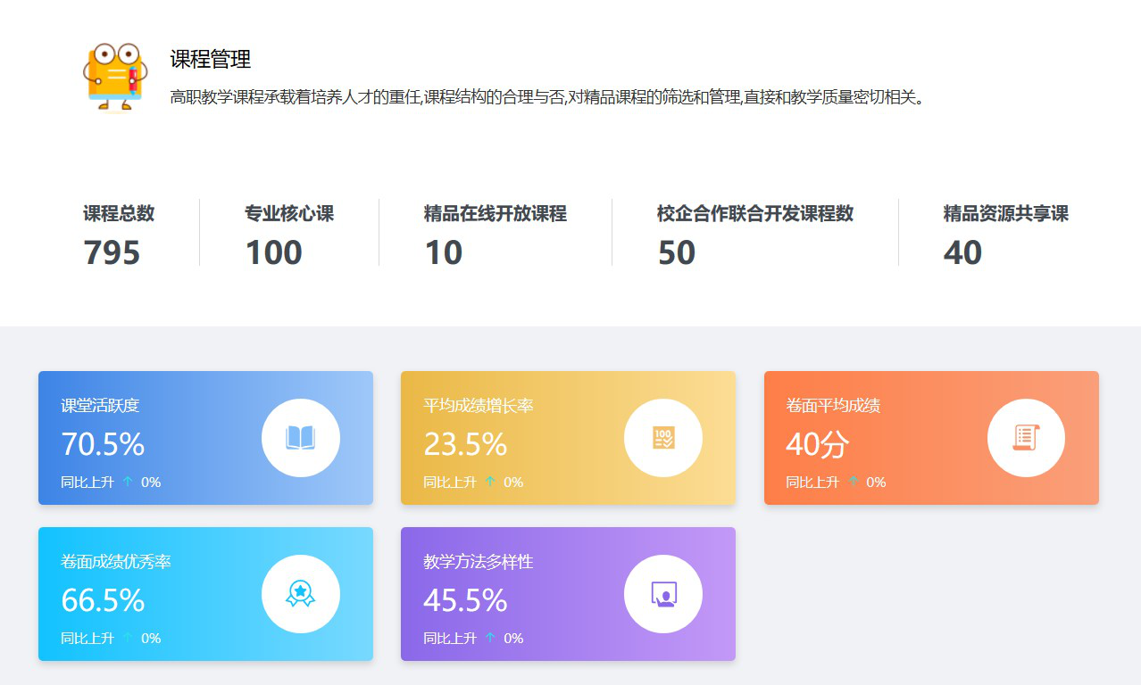The height and width of the screenshot is (685, 1141).
Task: Click the up arrow in 卷面平均成绩 card
Action: coord(853,482)
